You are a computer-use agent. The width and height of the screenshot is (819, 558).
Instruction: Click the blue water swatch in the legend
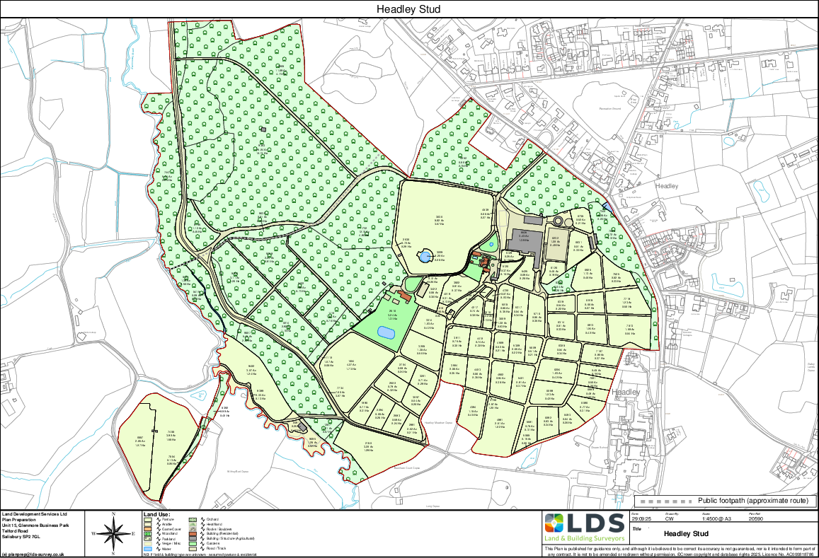point(148,548)
